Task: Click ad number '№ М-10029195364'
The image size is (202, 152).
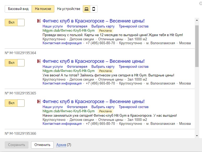Action: (x=20, y=53)
